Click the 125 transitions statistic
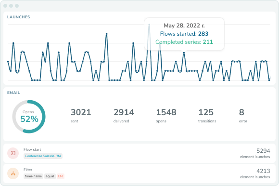Viewport: 279px width, 186px height. [207, 116]
